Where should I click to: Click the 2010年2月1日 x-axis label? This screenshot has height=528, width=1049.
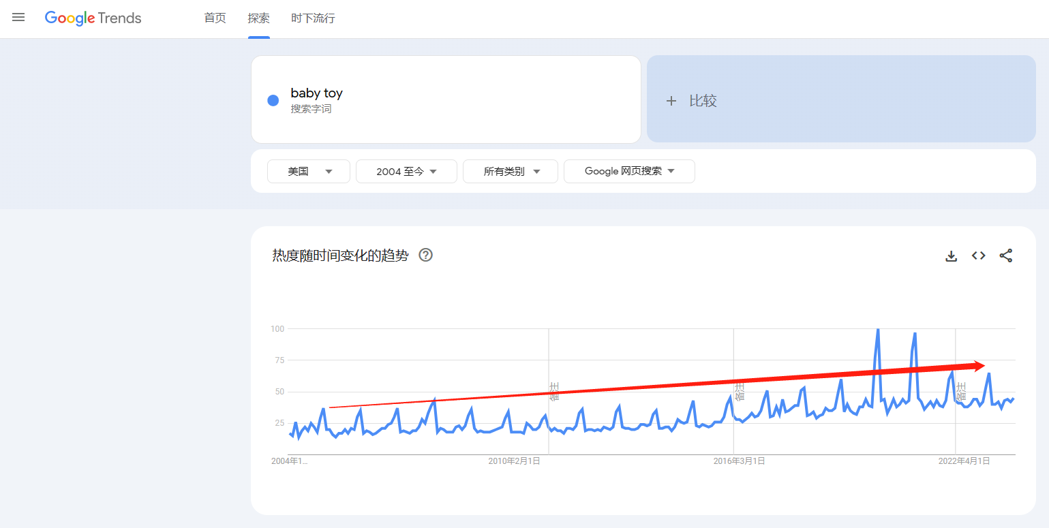click(515, 461)
